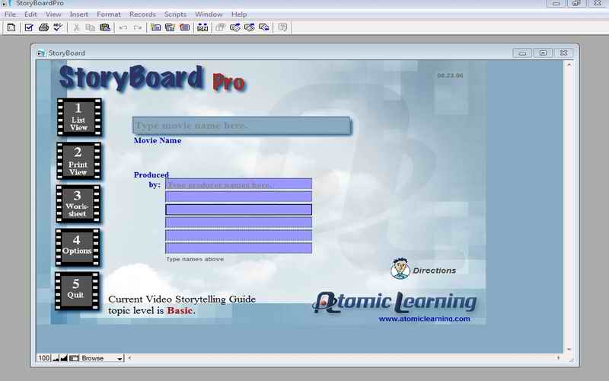Screen dimensions: 609x381
Task: Open the Records menu
Action: click(142, 14)
